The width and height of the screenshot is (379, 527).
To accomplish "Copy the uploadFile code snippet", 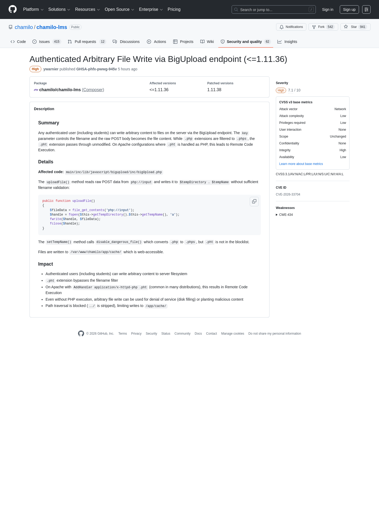I will tap(254, 201).
